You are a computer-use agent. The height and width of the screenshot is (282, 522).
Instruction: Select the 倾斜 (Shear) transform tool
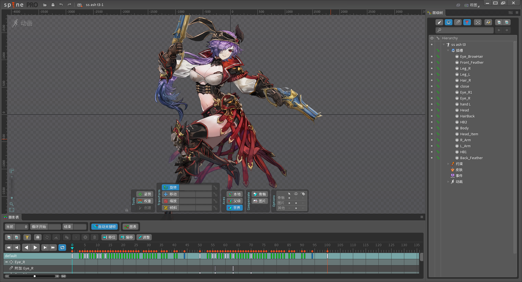(170, 208)
